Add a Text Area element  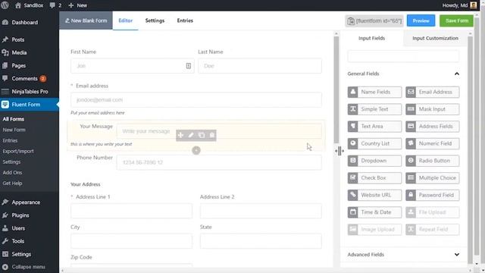pyautogui.click(x=374, y=127)
